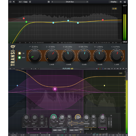Toggle the GATE enable switch

(39, 129)
